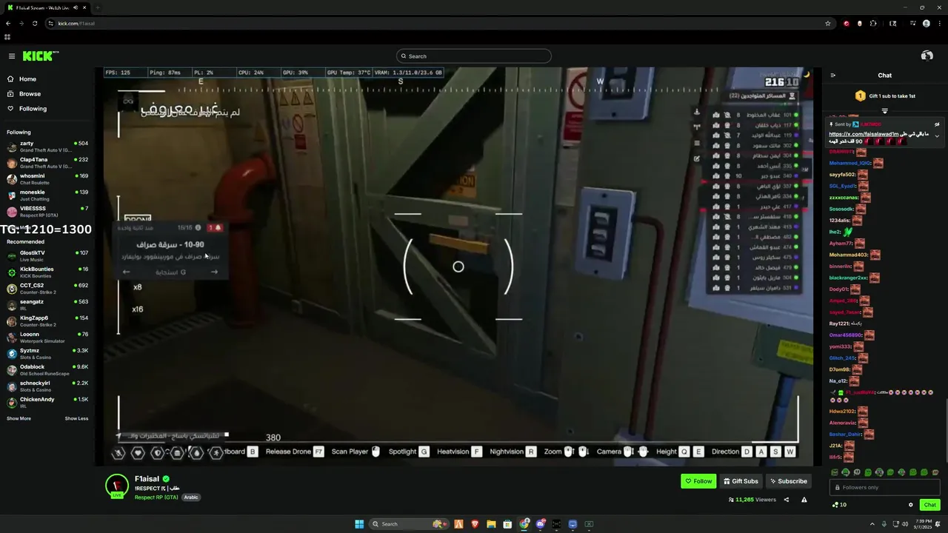Screen dimensions: 948x533
Task: Click F1aisal streamer avatar
Action: pyautogui.click(x=117, y=486)
